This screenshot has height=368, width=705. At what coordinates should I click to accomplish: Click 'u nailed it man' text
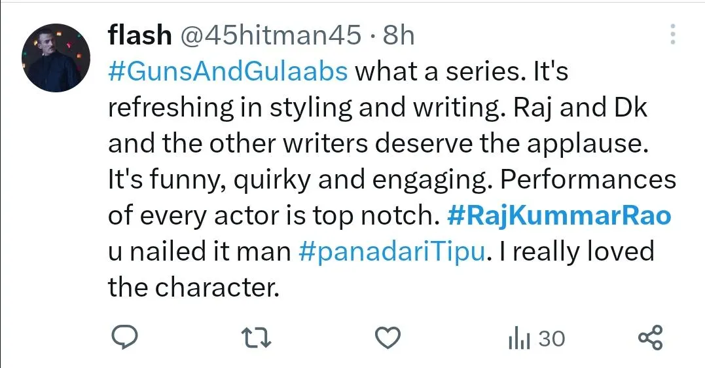200,252
